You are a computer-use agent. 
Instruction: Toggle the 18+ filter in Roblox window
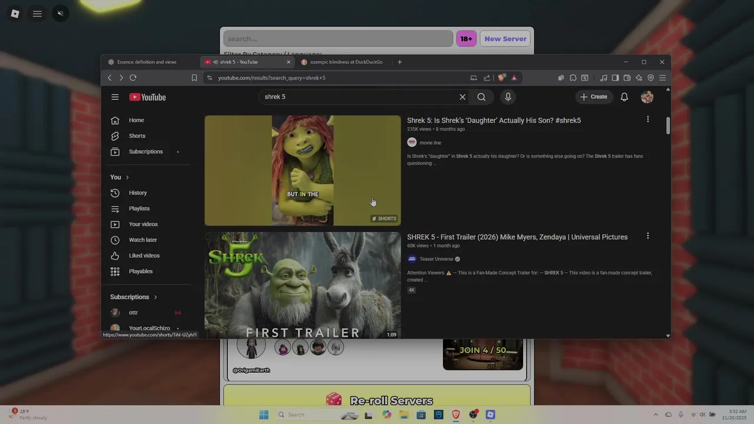[x=466, y=39]
